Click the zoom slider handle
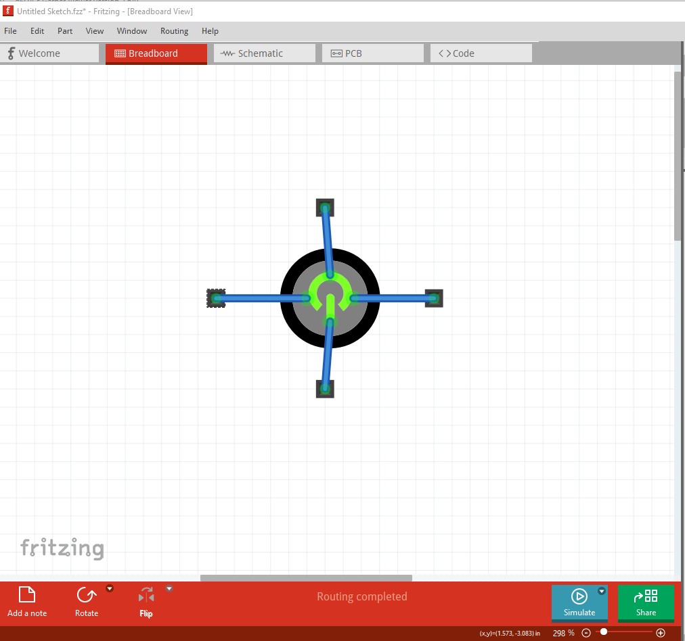This screenshot has height=641, width=685. click(x=604, y=632)
